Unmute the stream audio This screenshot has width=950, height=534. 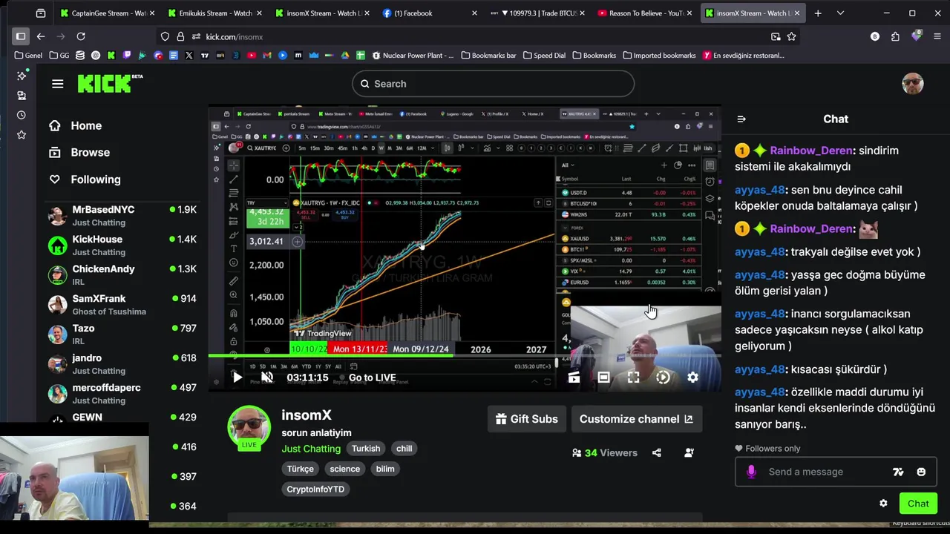(267, 378)
